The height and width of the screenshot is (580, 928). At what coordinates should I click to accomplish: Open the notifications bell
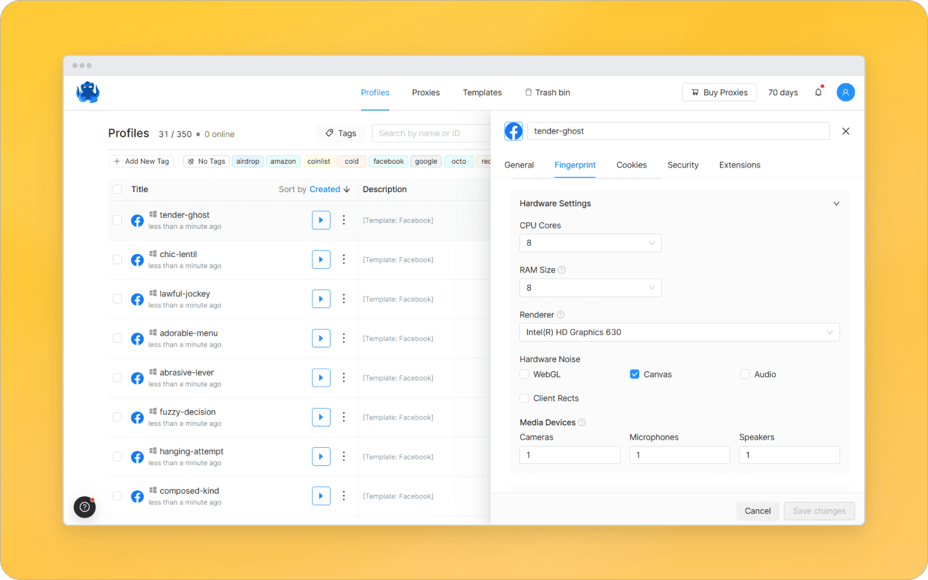(x=818, y=92)
